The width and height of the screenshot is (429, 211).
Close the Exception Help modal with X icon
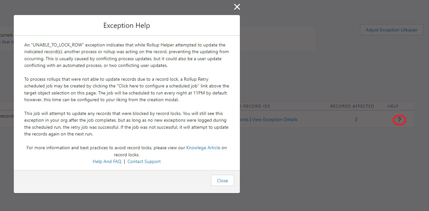[x=237, y=7]
